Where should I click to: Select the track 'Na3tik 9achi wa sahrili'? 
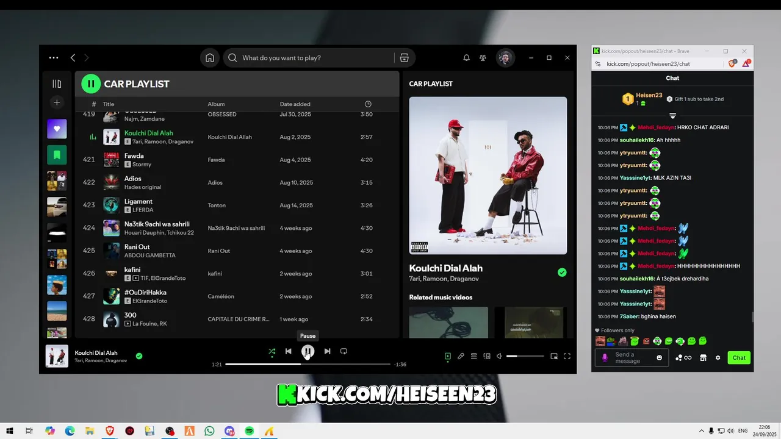coord(237,228)
